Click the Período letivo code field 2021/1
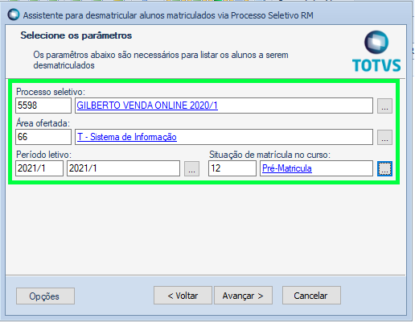 tap(39, 168)
